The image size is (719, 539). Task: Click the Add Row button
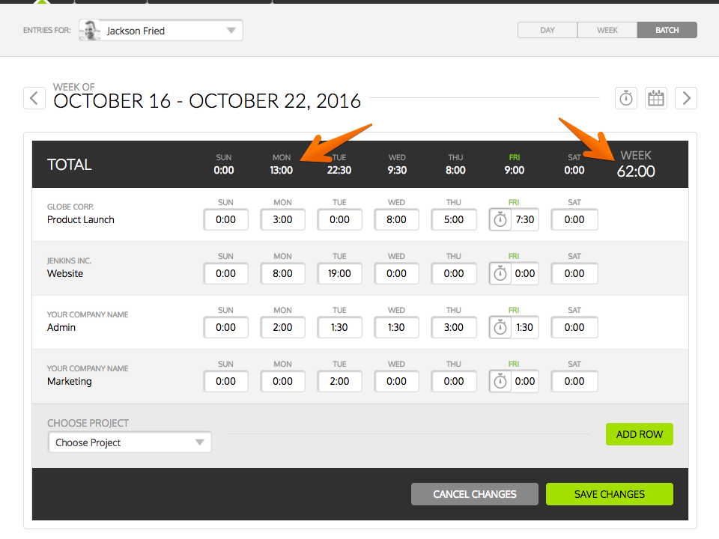point(639,434)
